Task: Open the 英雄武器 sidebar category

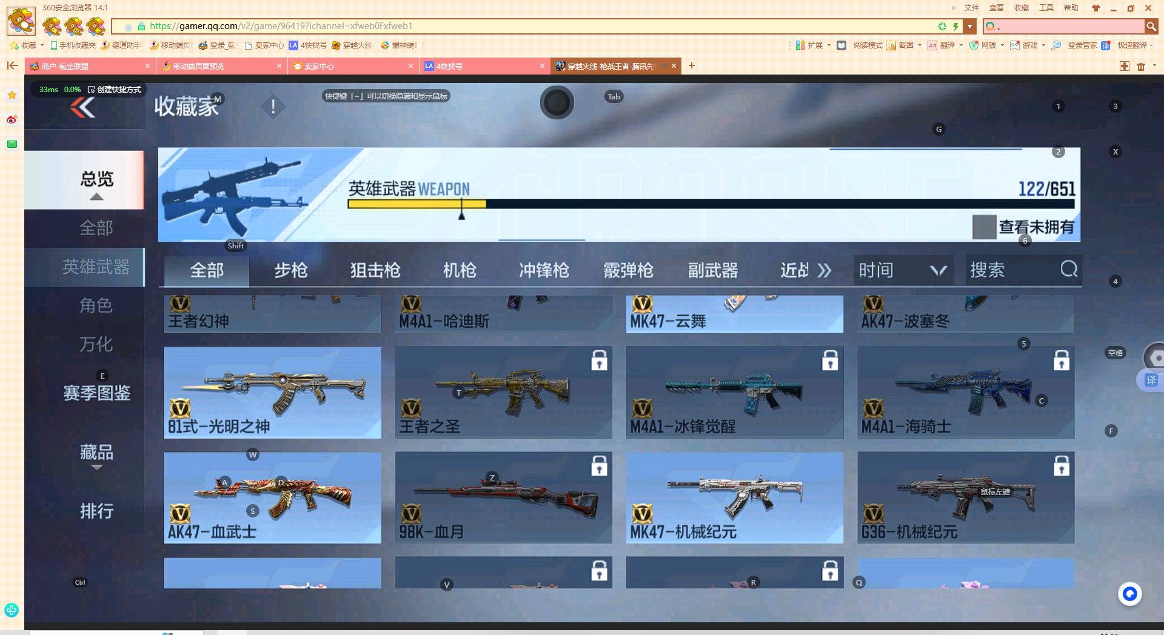Action: [x=97, y=267]
